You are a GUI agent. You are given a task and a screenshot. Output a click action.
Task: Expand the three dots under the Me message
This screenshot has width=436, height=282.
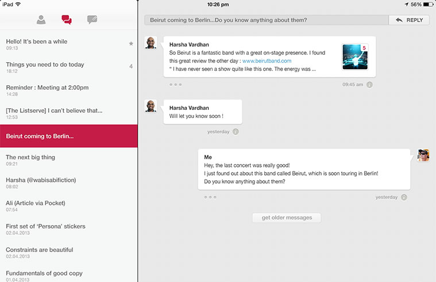pos(210,197)
